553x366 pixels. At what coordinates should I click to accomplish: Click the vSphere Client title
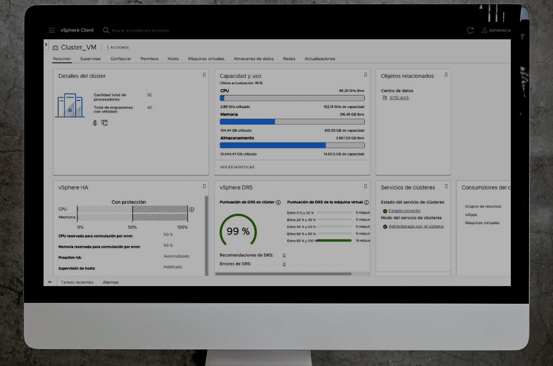[77, 30]
